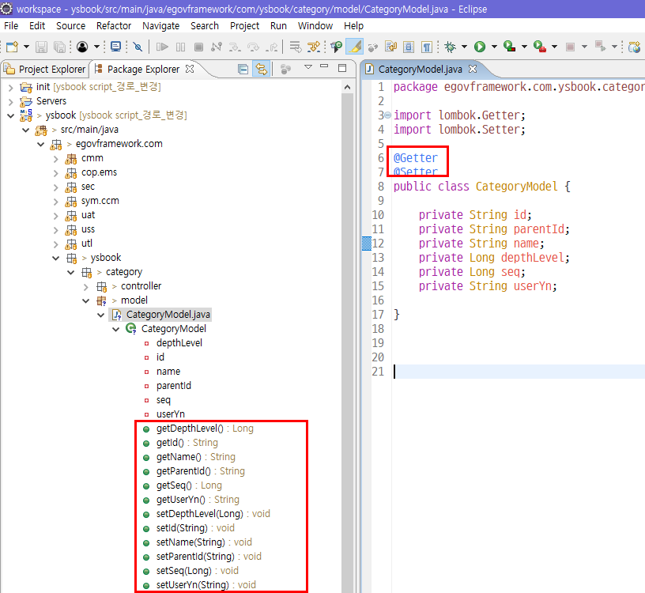Viewport: 645px width, 593px height.
Task: Toggle Use Step Filters icon
Action: [x=315, y=47]
